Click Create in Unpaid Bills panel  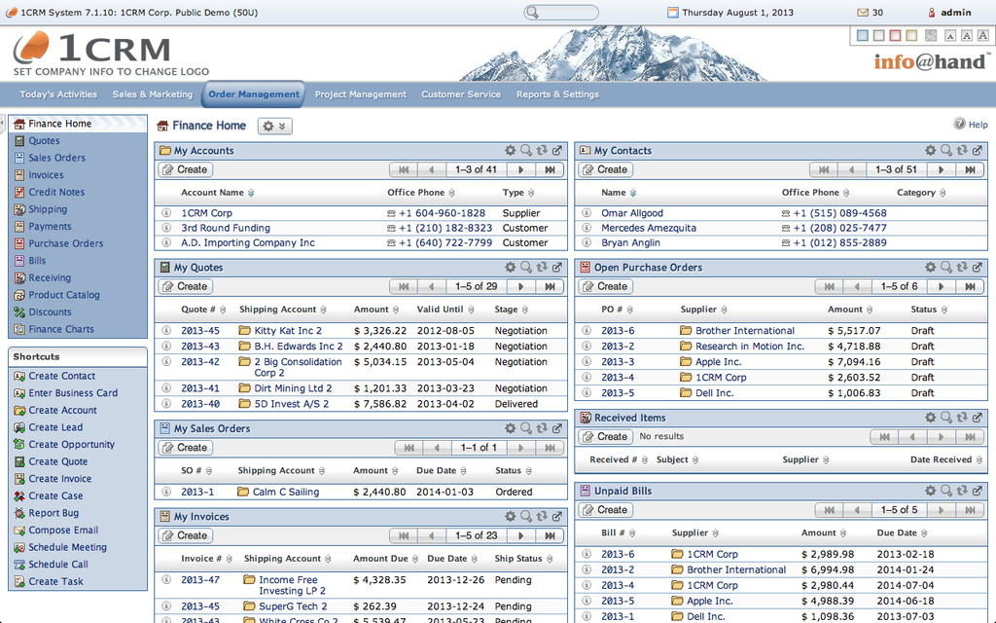pyautogui.click(x=606, y=510)
